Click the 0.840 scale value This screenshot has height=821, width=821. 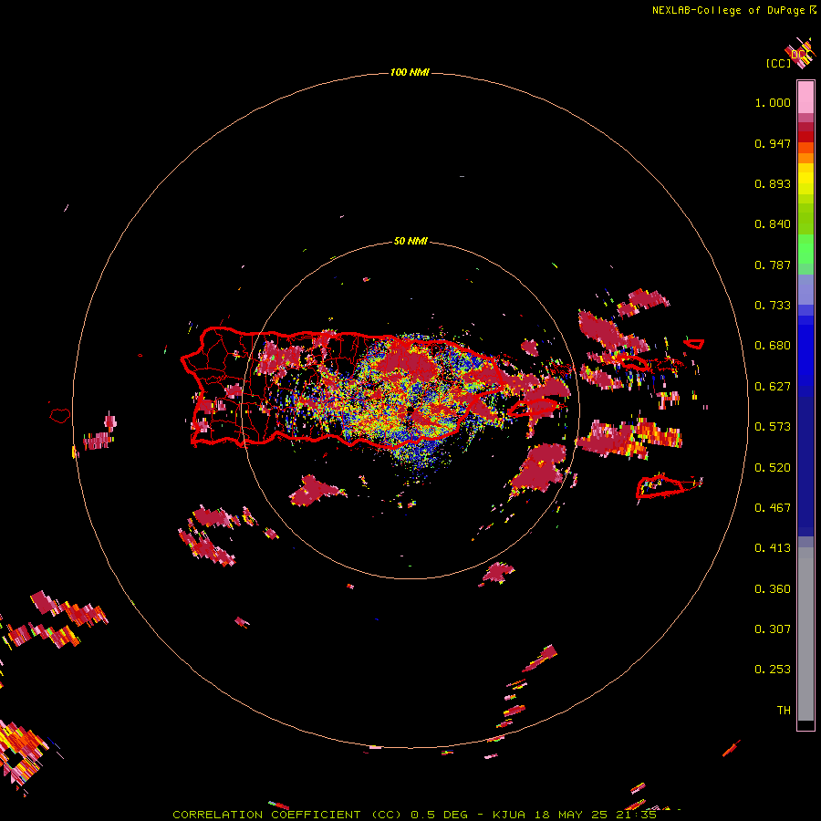click(x=773, y=224)
